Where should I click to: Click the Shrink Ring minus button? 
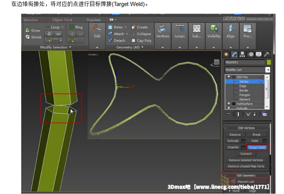point(81,34)
